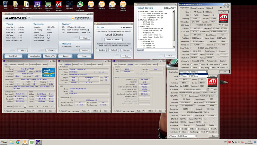The image size is (257, 145).
Task: Click the ATI Radeon logo in the RV790 GPU-Z window
Action: (223, 19)
